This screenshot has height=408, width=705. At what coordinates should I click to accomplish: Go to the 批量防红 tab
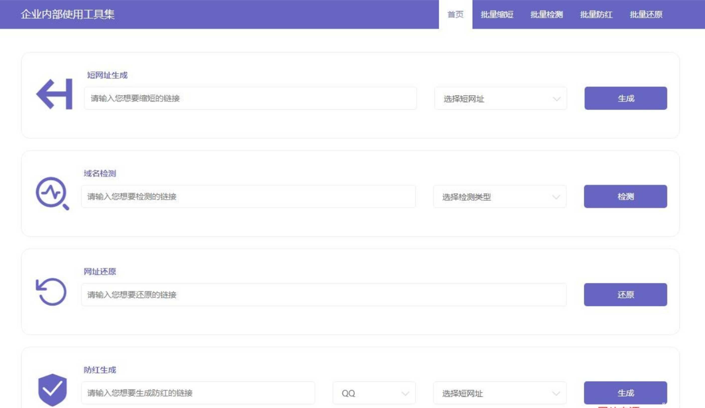tap(596, 15)
